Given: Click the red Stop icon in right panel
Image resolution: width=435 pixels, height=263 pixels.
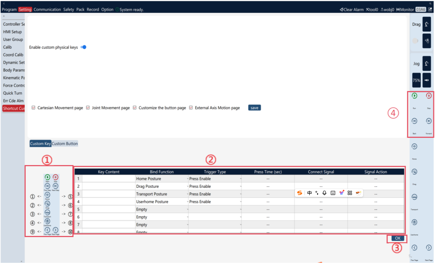Looking at the screenshot, I should coord(429,96).
